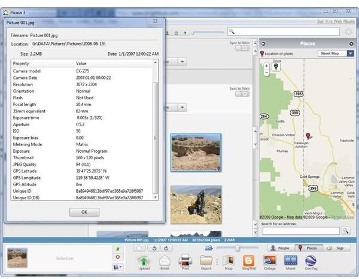Adjust the thumbnail size slider at the bottom
This screenshot has width=359, height=279.
pos(237,248)
